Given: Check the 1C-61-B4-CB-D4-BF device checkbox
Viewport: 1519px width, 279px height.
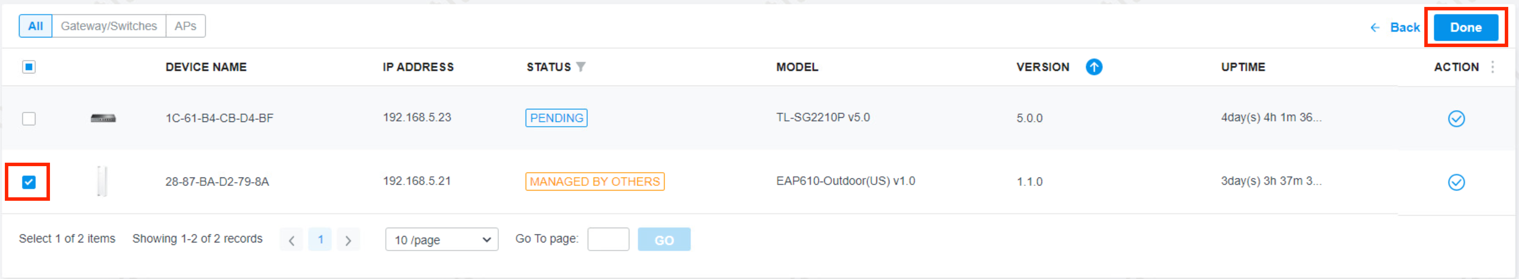Looking at the screenshot, I should 29,118.
